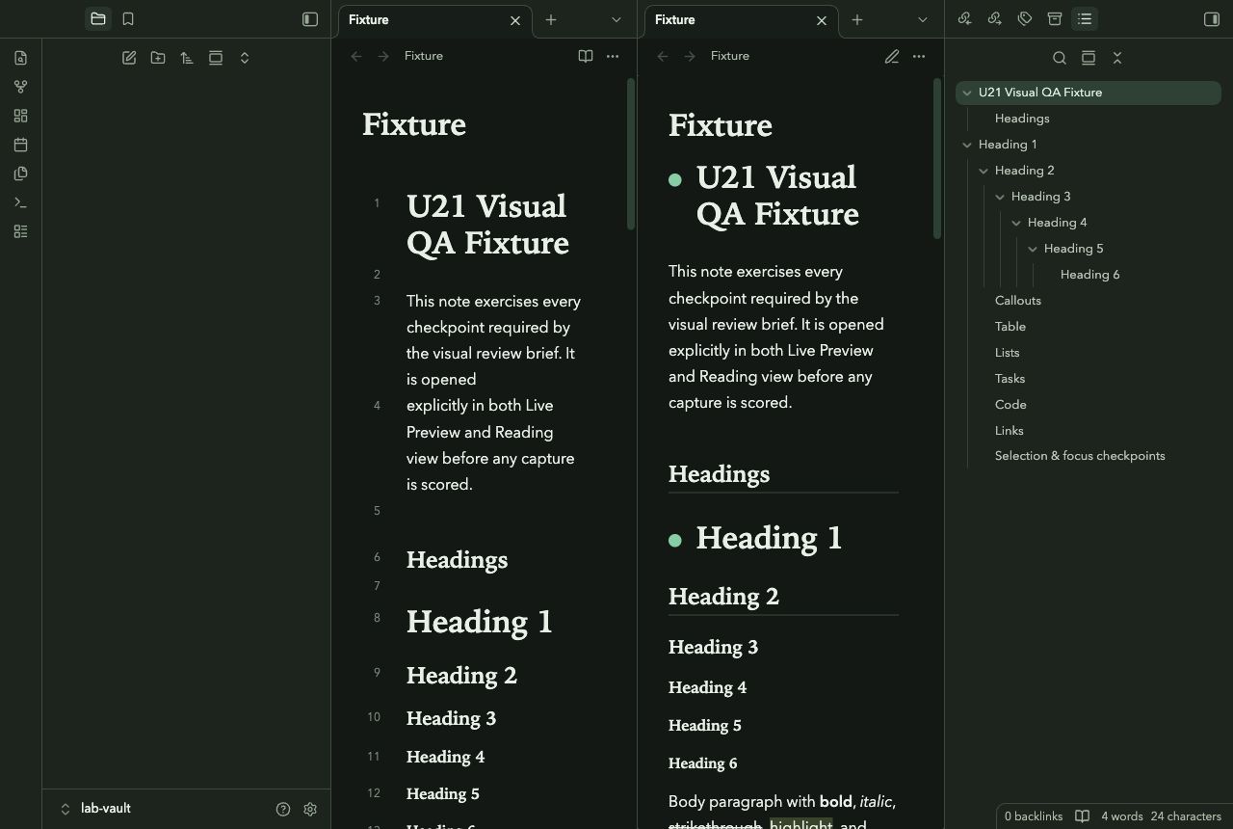
Task: Open graph view from the ribbon
Action: pos(20,87)
